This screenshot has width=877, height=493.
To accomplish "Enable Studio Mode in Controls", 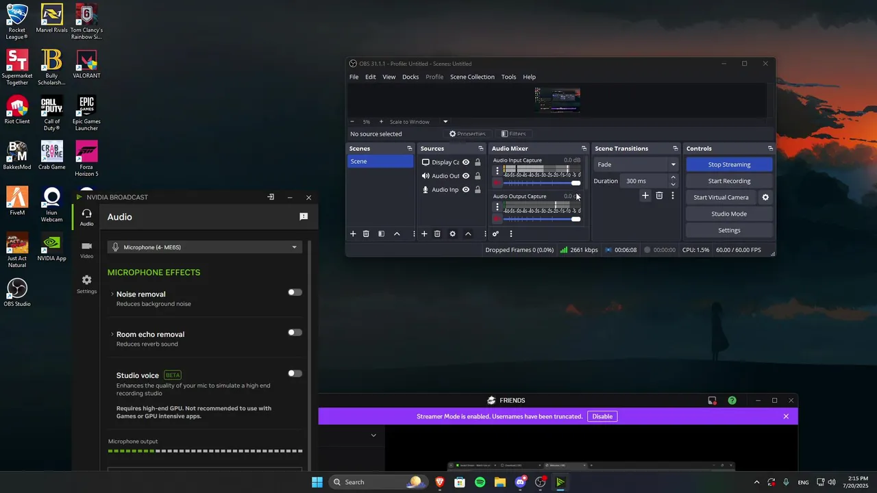I will 729,214.
